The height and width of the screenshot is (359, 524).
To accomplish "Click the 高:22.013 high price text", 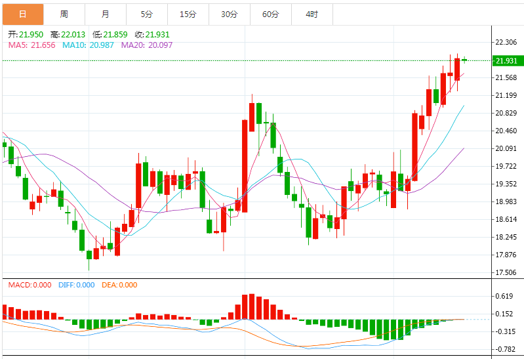I will tap(68, 35).
